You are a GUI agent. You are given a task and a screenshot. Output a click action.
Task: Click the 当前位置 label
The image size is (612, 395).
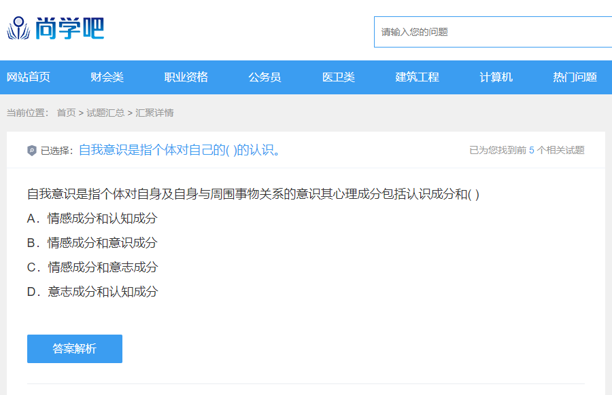pos(27,113)
